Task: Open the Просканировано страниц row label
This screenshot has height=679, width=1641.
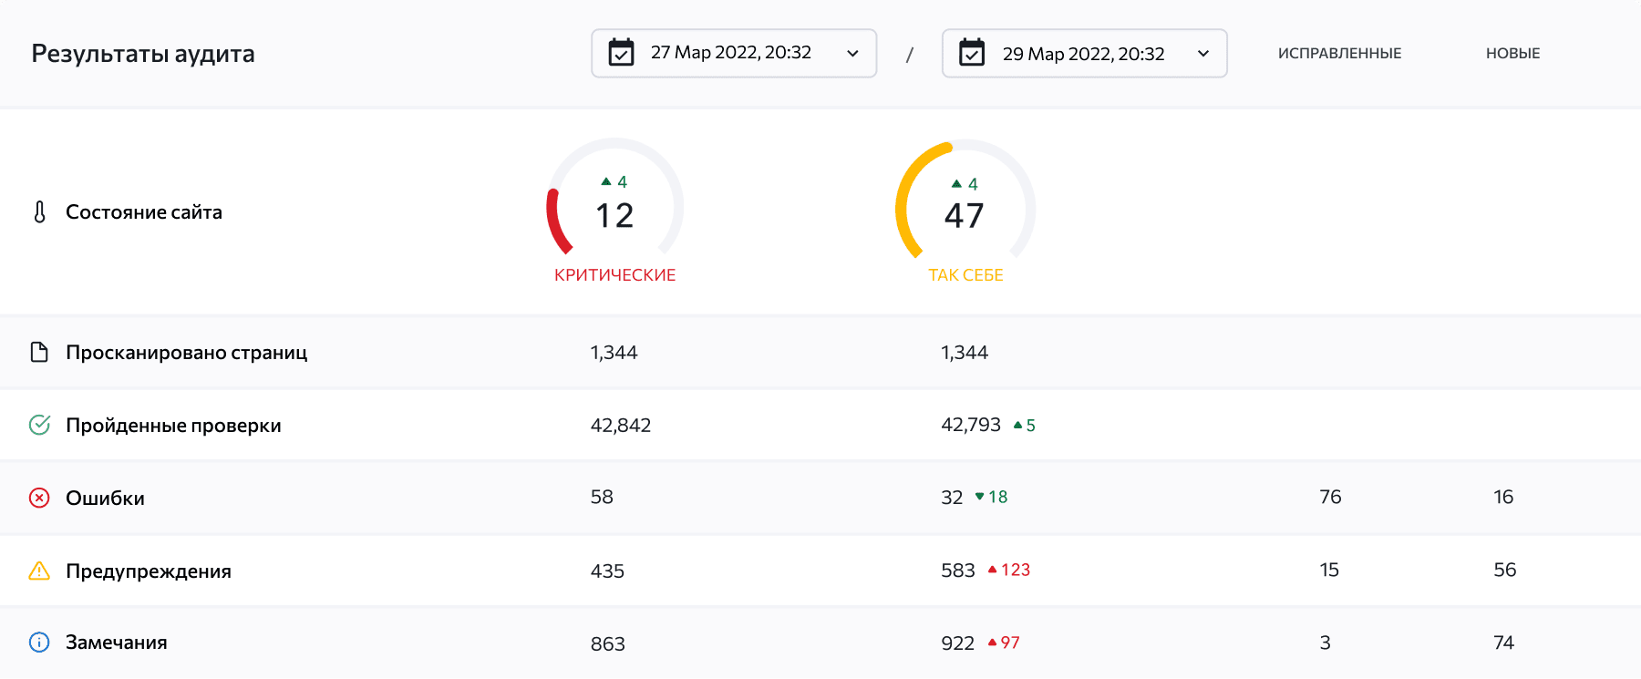Action: coord(187,353)
